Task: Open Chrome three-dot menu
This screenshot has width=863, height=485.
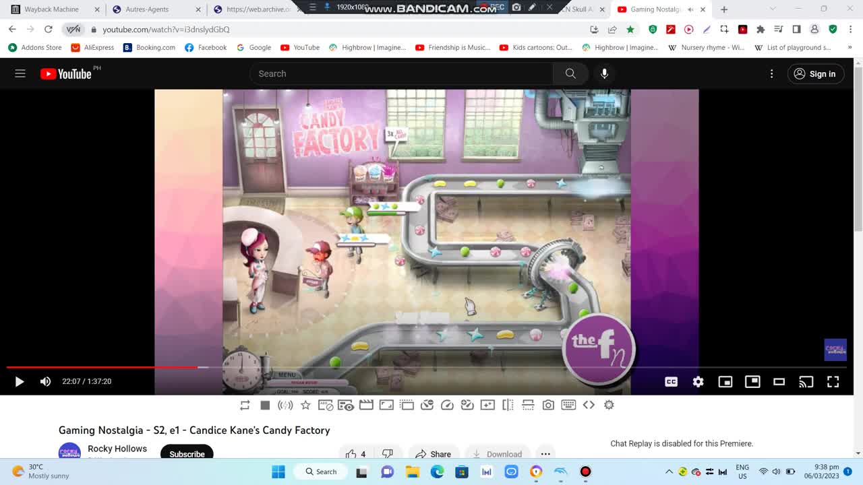Action: tap(850, 29)
